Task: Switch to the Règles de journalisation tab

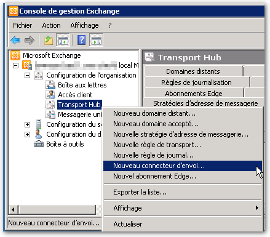Action: pos(196,82)
